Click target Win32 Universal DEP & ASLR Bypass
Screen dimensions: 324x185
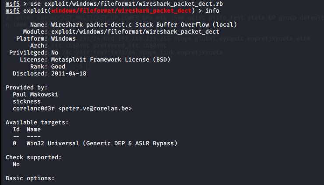click(102, 144)
